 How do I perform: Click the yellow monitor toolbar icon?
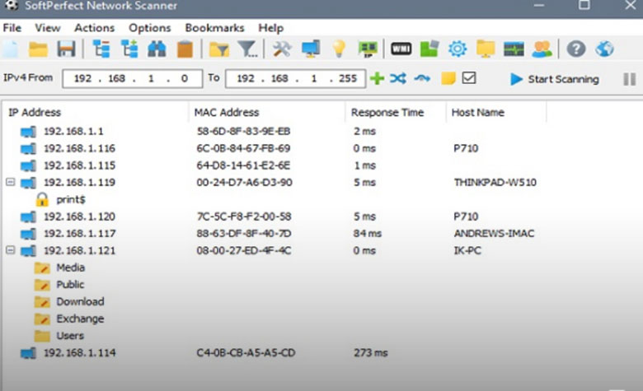[486, 49]
